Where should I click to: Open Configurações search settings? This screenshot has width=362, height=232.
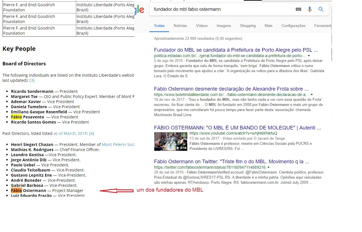(x=293, y=26)
